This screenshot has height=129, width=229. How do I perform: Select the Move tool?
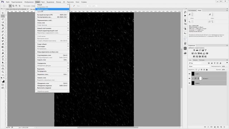click(3, 13)
